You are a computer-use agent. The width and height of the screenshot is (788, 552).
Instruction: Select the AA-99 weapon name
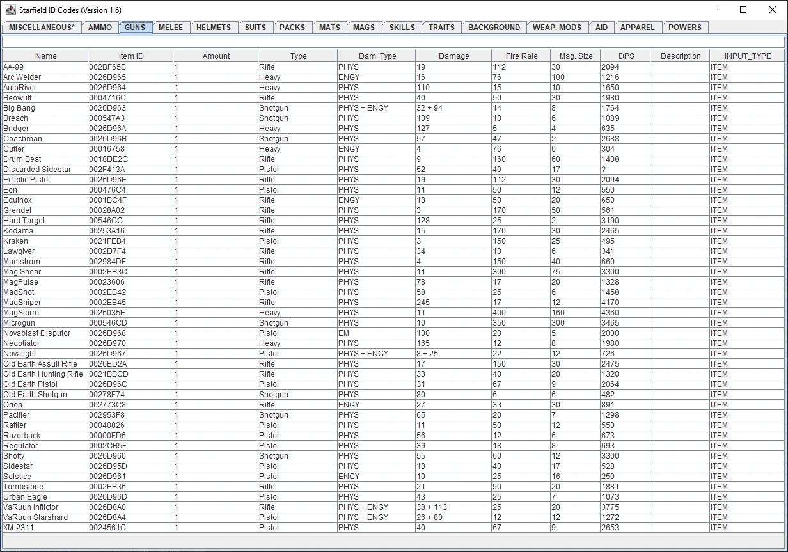(x=13, y=67)
